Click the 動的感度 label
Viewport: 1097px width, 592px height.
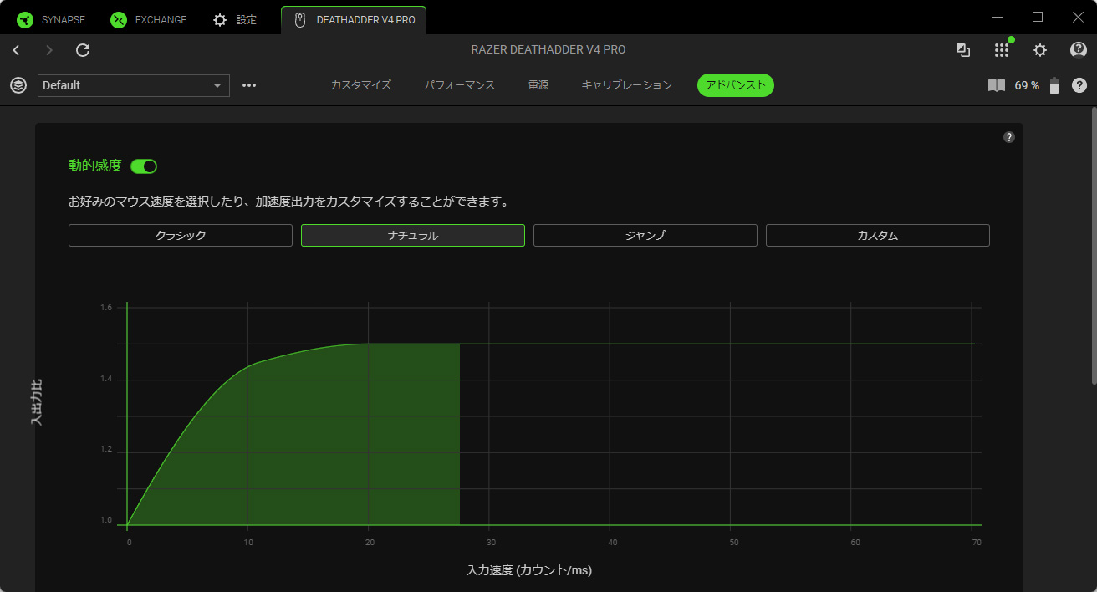pos(95,166)
